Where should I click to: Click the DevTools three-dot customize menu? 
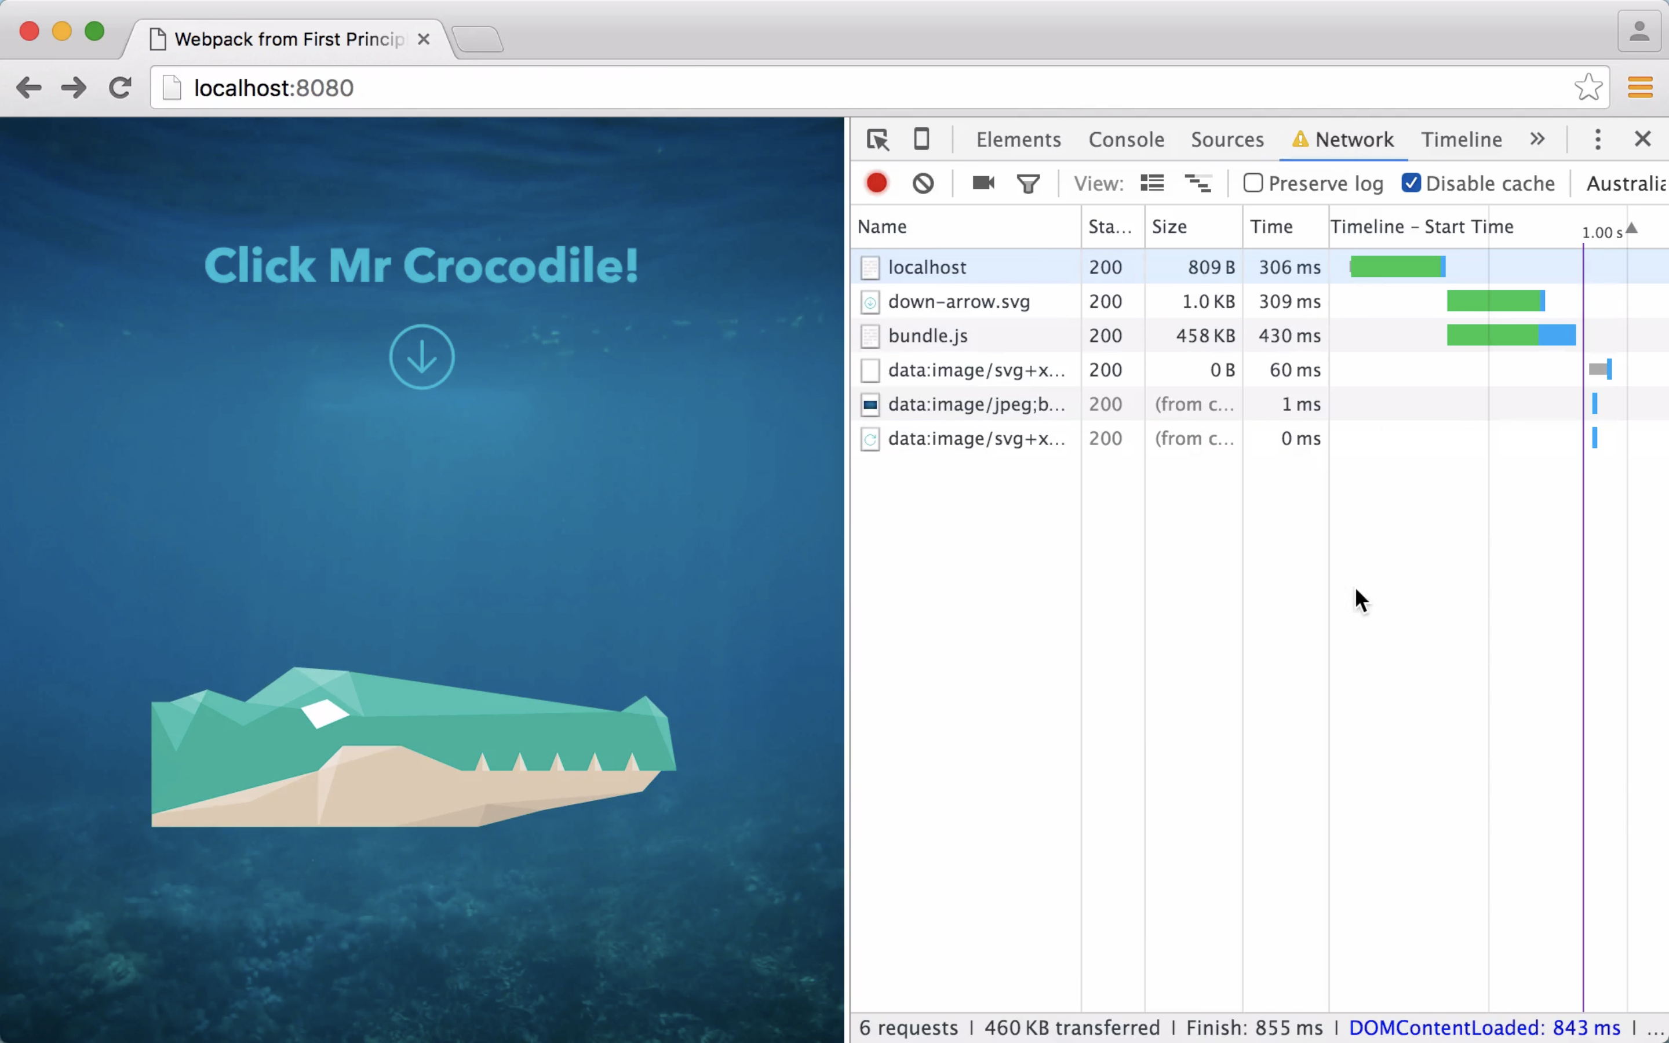click(x=1597, y=139)
